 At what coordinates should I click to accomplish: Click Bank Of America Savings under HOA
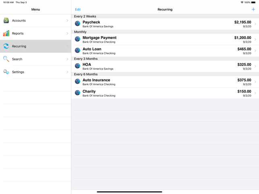[98, 69]
